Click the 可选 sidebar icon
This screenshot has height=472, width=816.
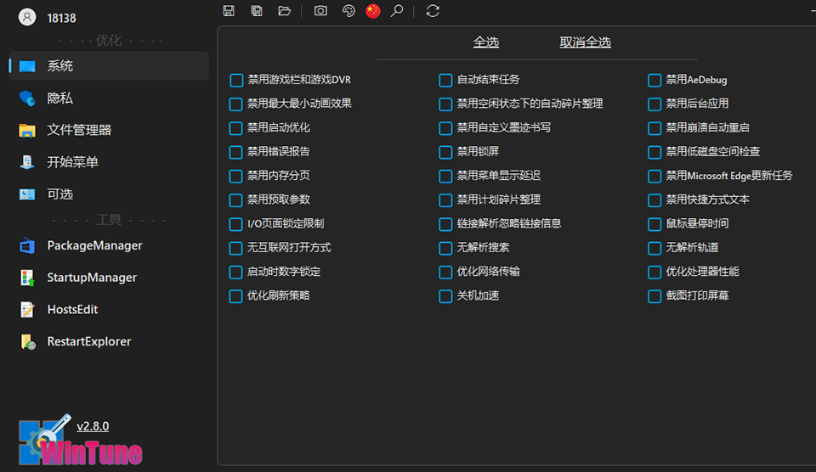(x=27, y=194)
